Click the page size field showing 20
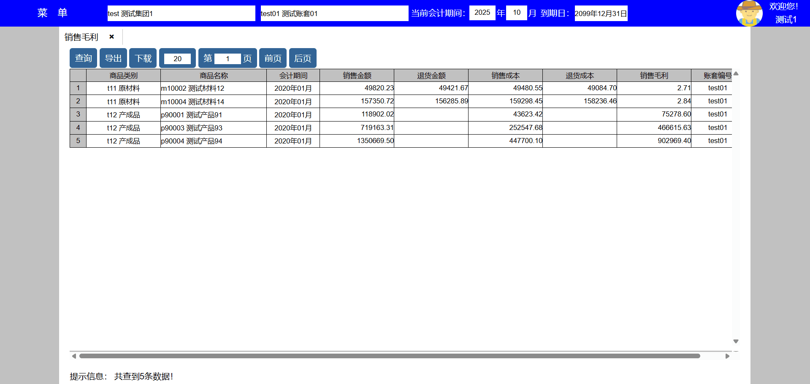This screenshot has width=810, height=384. [x=177, y=59]
